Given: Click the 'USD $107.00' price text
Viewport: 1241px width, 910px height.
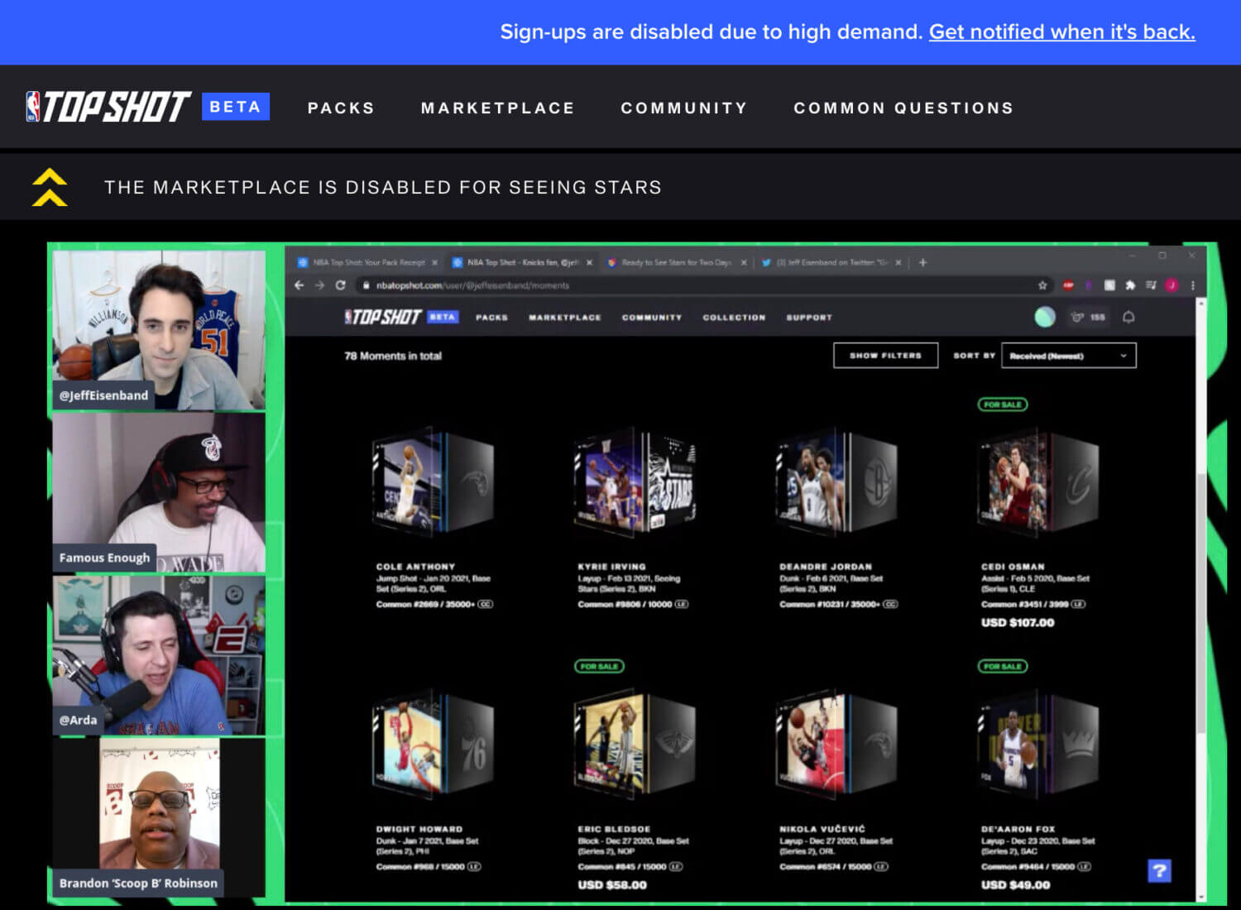Looking at the screenshot, I should click(1018, 622).
